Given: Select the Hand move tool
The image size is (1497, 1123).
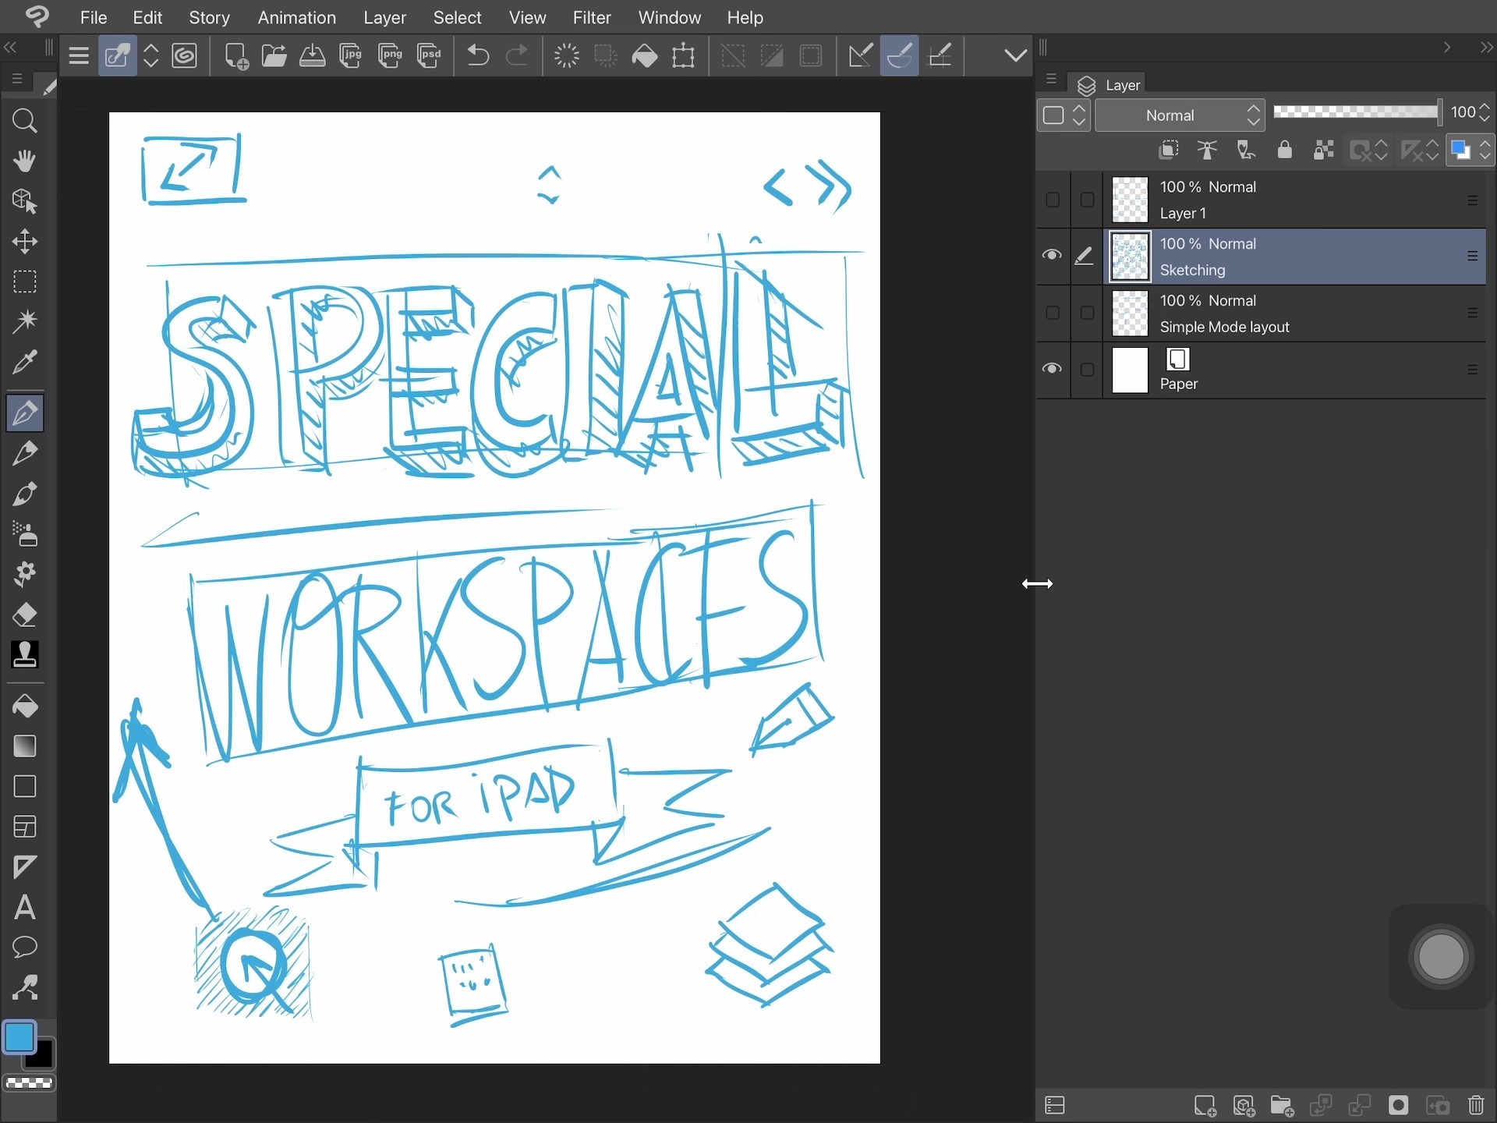Looking at the screenshot, I should 24,161.
